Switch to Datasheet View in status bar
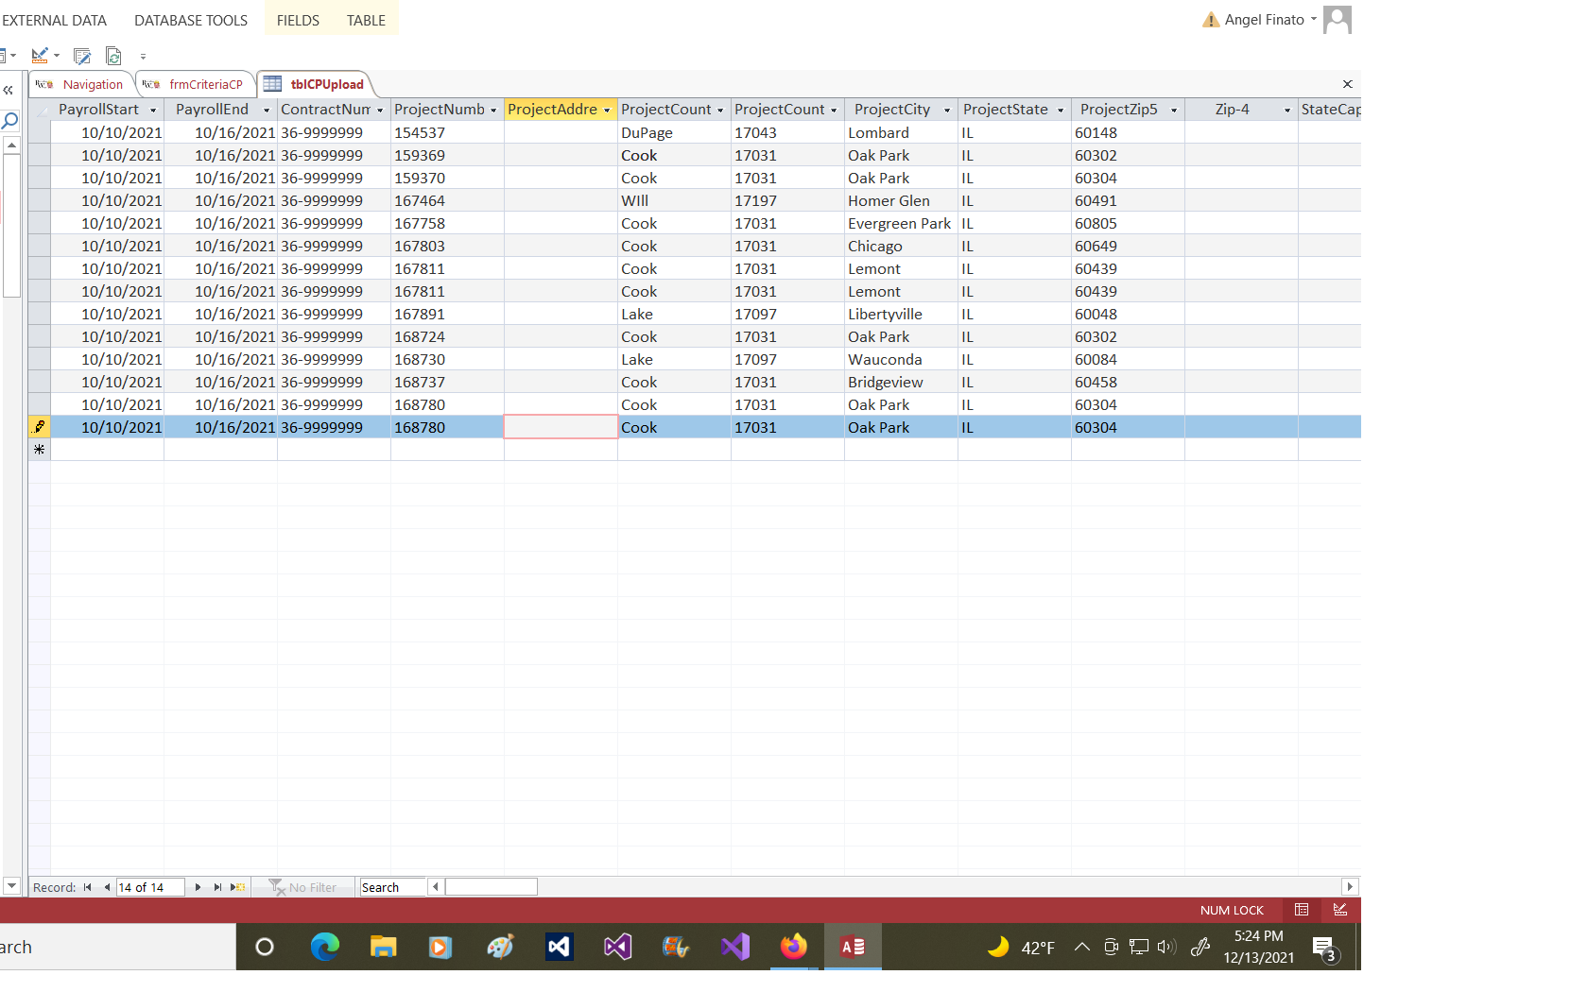Image resolution: width=1588 pixels, height=992 pixels. click(x=1302, y=910)
